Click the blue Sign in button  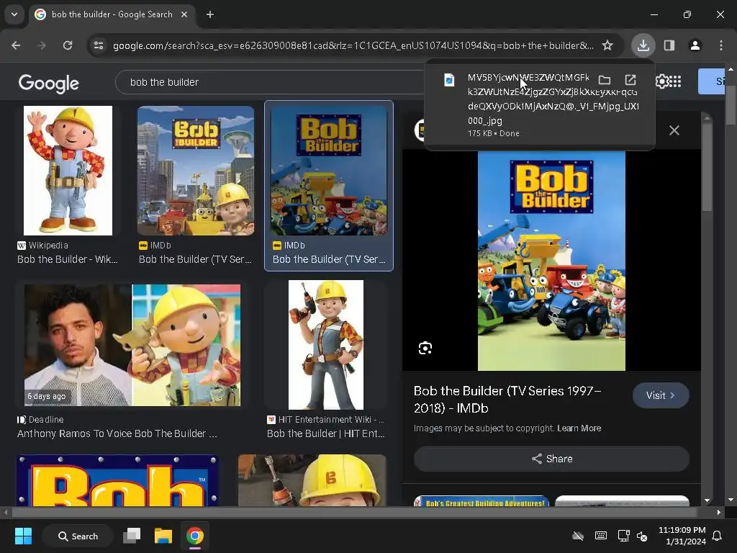(x=712, y=81)
